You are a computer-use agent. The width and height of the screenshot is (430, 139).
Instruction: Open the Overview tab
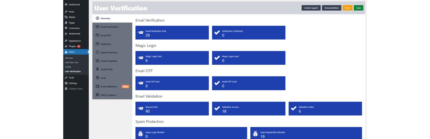point(112,18)
